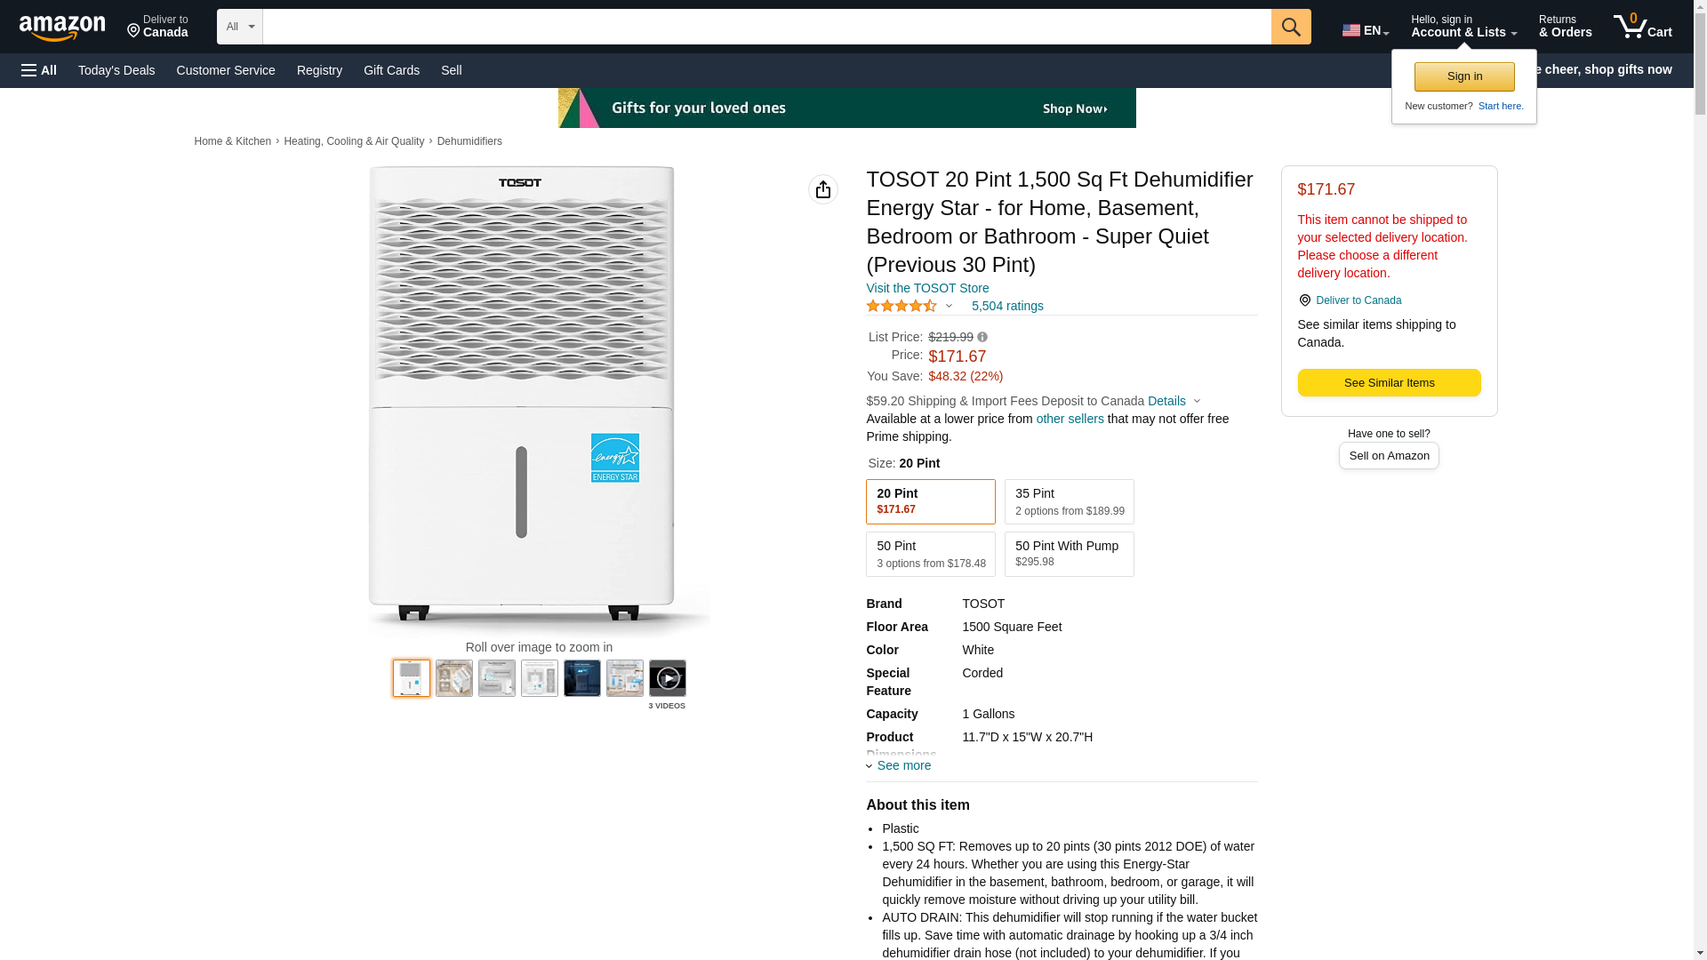Go to Customer Service menu item
1707x960 pixels.
coord(226,70)
